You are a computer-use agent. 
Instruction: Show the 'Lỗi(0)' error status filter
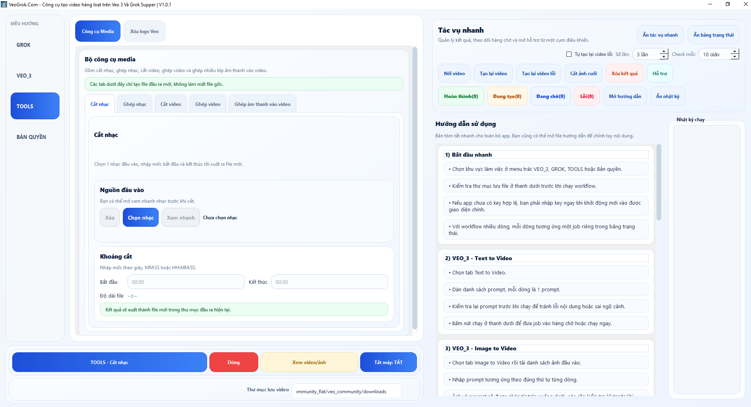click(586, 96)
